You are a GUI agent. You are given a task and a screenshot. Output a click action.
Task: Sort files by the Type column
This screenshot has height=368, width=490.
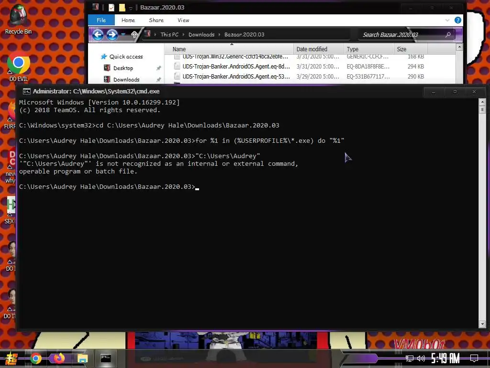click(x=369, y=49)
